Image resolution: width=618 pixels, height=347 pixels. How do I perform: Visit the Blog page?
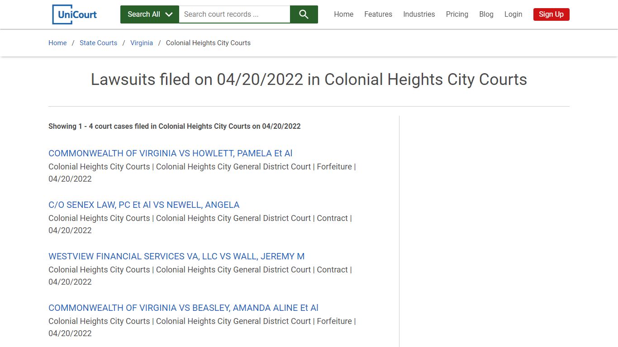[486, 14]
